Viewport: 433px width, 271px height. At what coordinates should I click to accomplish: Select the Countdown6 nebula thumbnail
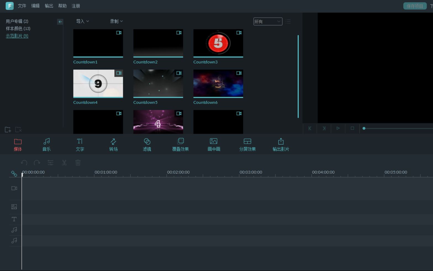pyautogui.click(x=218, y=83)
